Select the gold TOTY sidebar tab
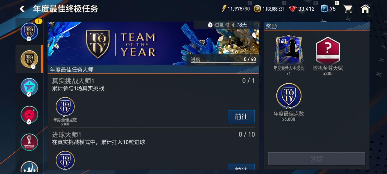387x174 pixels. coord(29,59)
